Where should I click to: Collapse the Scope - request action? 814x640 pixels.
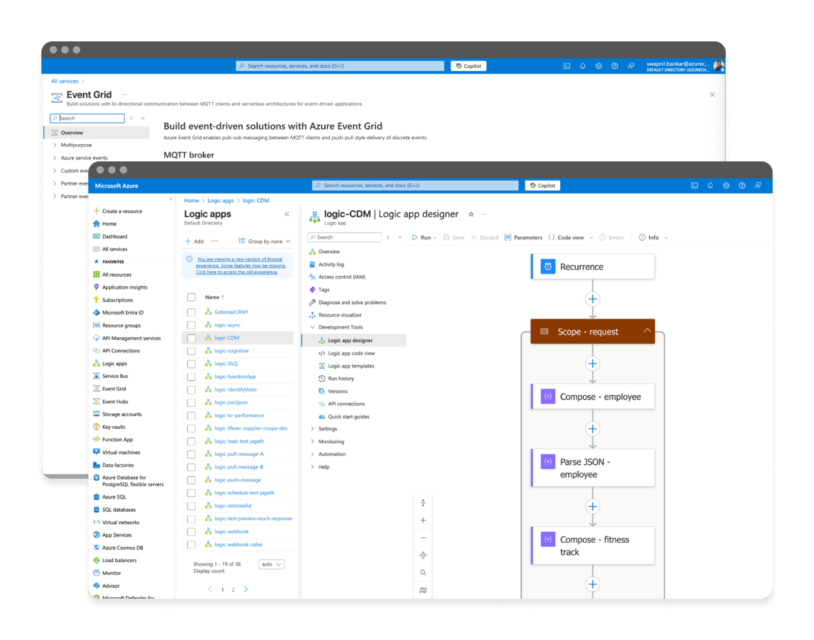tap(647, 331)
